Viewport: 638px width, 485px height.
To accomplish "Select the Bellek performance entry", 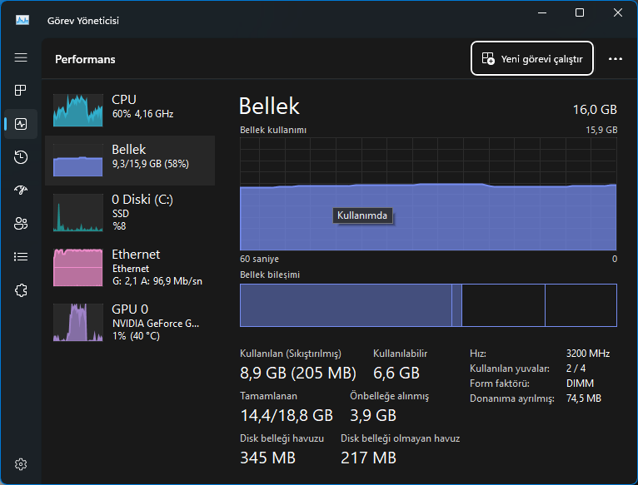I will pyautogui.click(x=130, y=161).
